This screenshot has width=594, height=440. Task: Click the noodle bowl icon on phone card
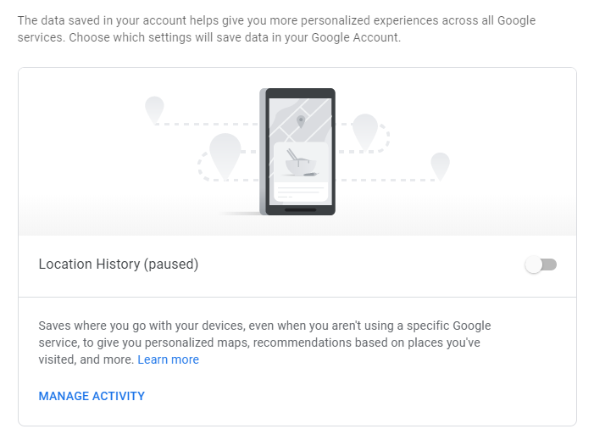301,163
